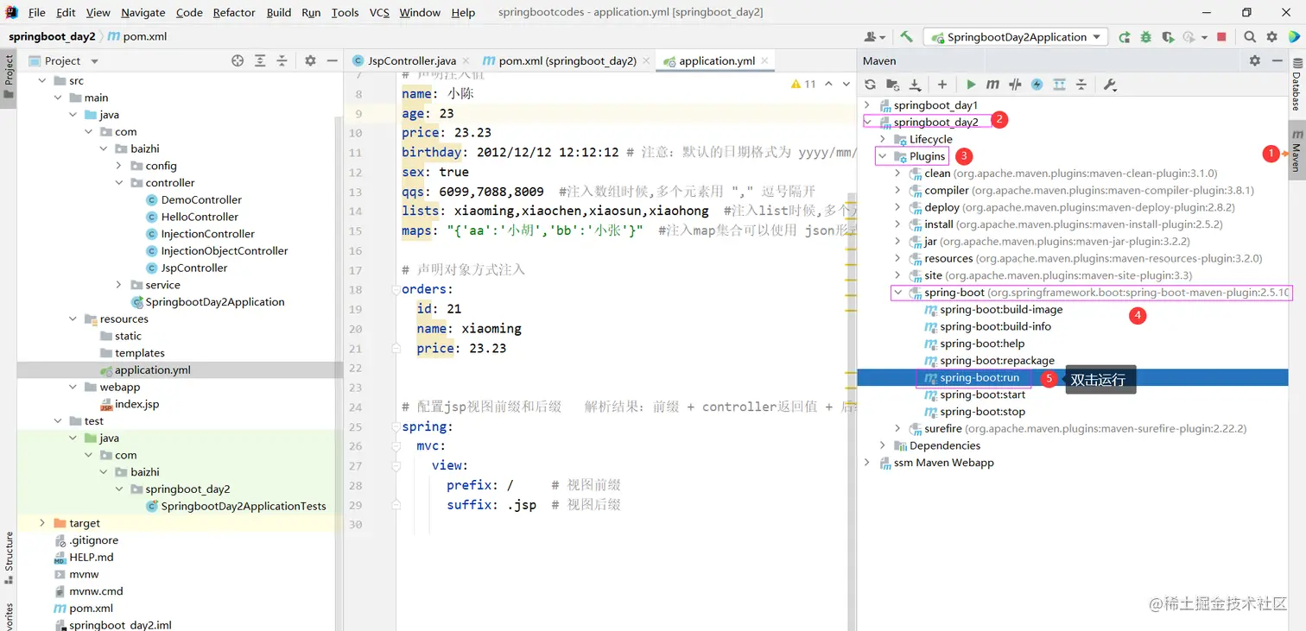Stop the running application red square
The image size is (1306, 631).
pos(1221,37)
